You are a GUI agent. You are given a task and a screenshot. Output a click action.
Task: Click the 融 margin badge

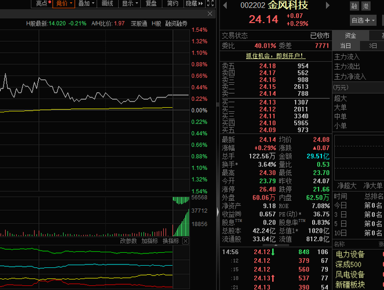pyautogui.click(x=354, y=6)
